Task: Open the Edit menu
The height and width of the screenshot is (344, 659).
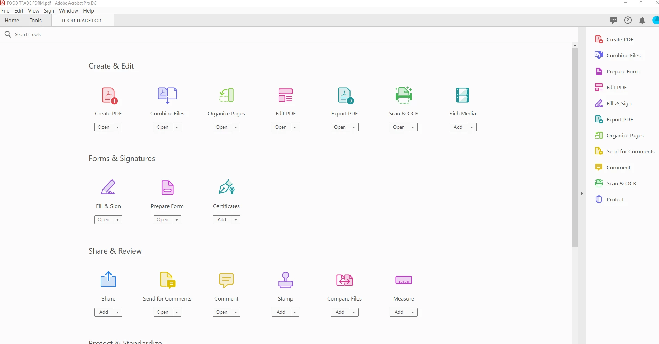Action: point(19,11)
